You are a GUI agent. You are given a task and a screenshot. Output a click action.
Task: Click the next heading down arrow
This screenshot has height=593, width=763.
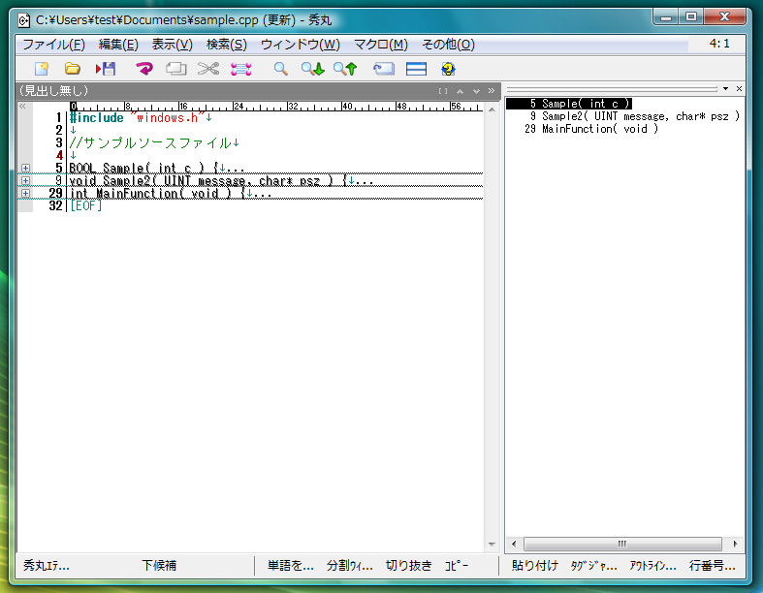[476, 91]
